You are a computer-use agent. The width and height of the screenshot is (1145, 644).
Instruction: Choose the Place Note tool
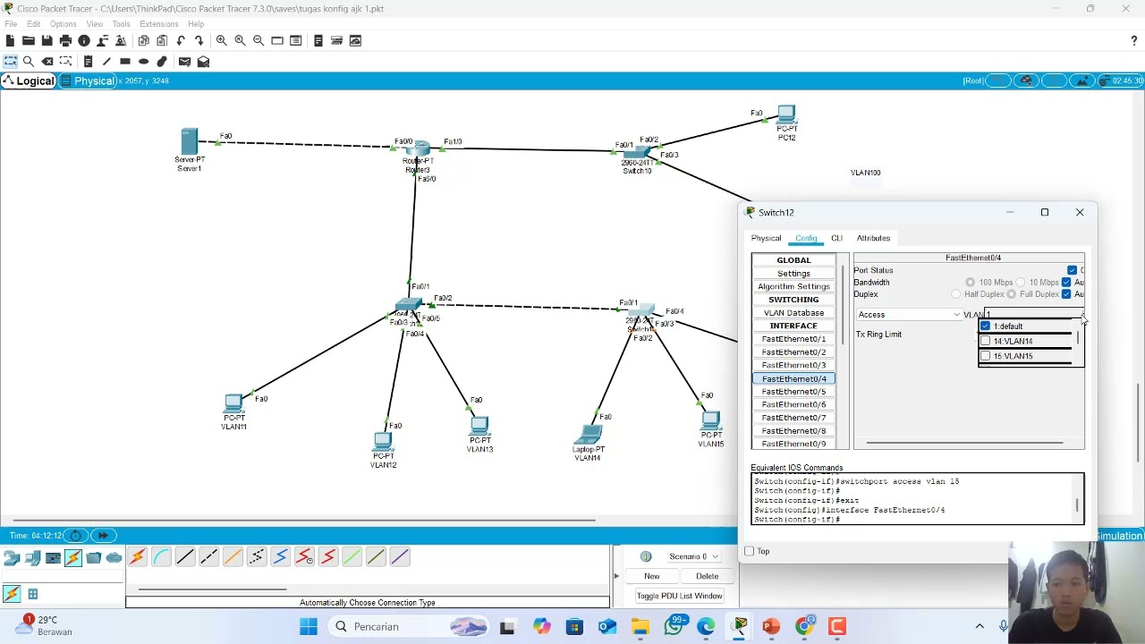[88, 62]
